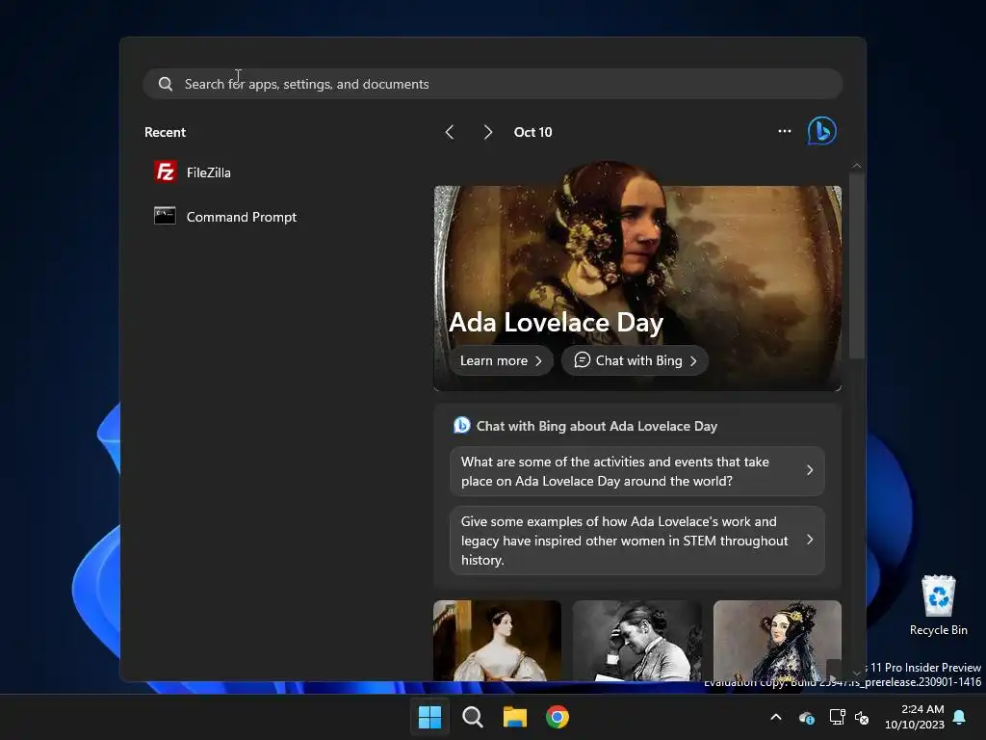Click the scrollbar thumb in the search panel
Viewport: 986px width, 740px height.
tap(856, 266)
